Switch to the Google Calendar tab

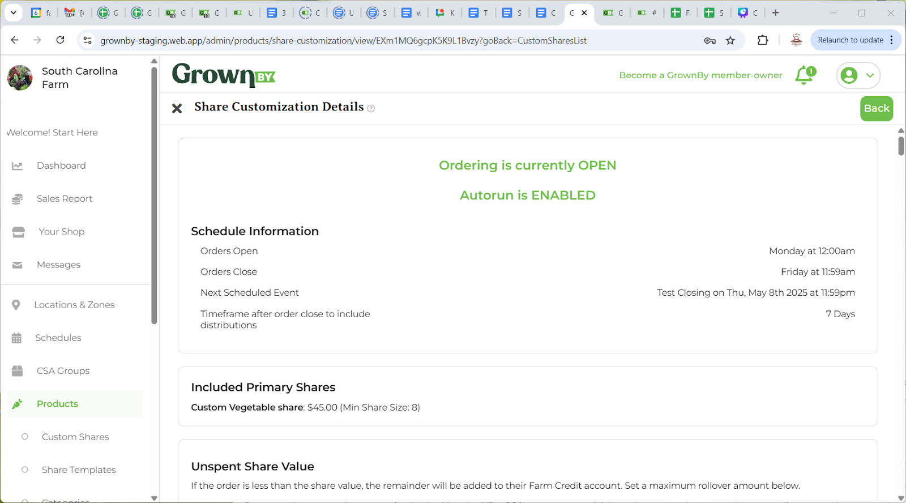tap(41, 12)
